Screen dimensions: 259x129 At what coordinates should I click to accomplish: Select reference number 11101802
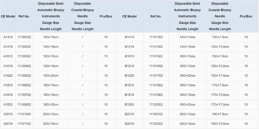click(156, 85)
